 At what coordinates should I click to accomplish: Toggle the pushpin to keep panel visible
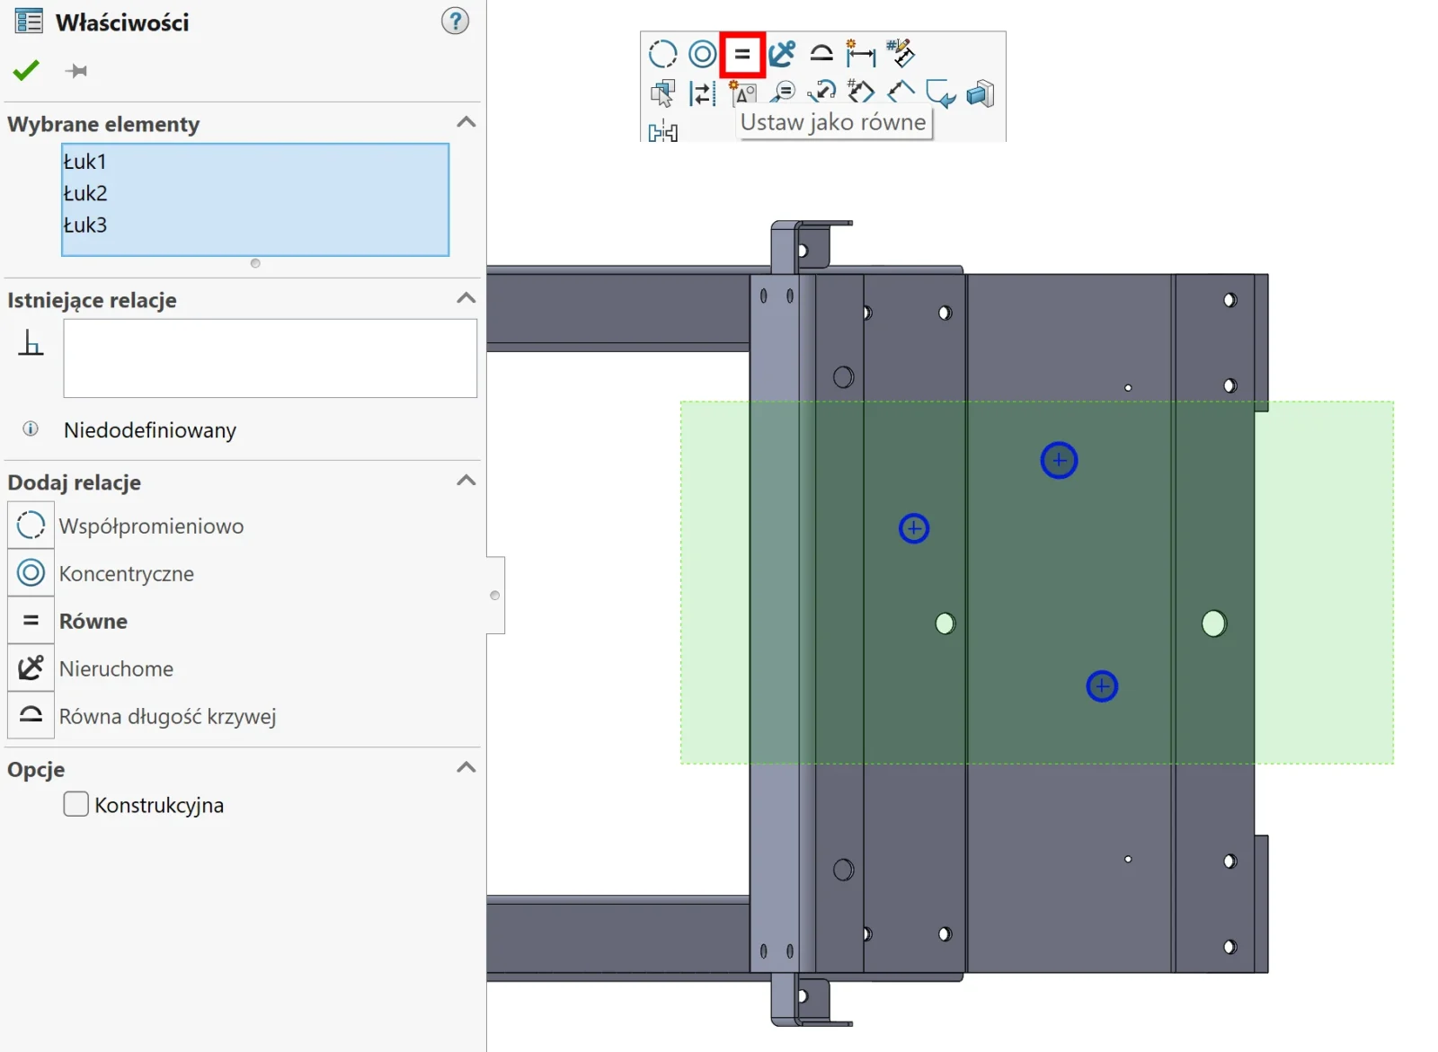pos(76,70)
